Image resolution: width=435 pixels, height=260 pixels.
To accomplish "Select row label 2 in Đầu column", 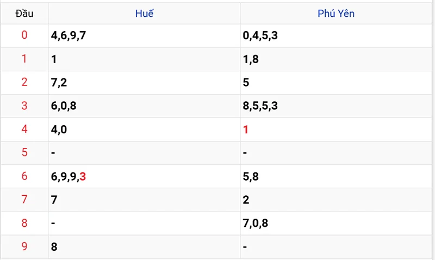I will coord(24,83).
